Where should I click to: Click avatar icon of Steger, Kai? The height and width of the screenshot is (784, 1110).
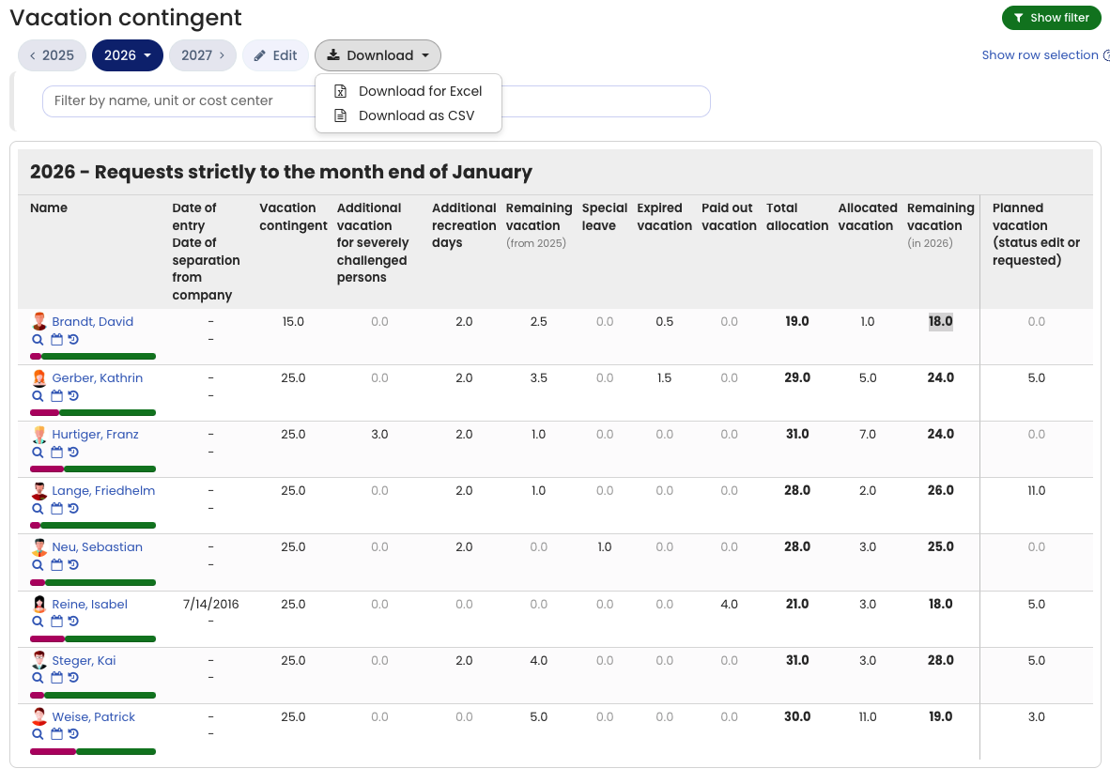click(x=39, y=660)
